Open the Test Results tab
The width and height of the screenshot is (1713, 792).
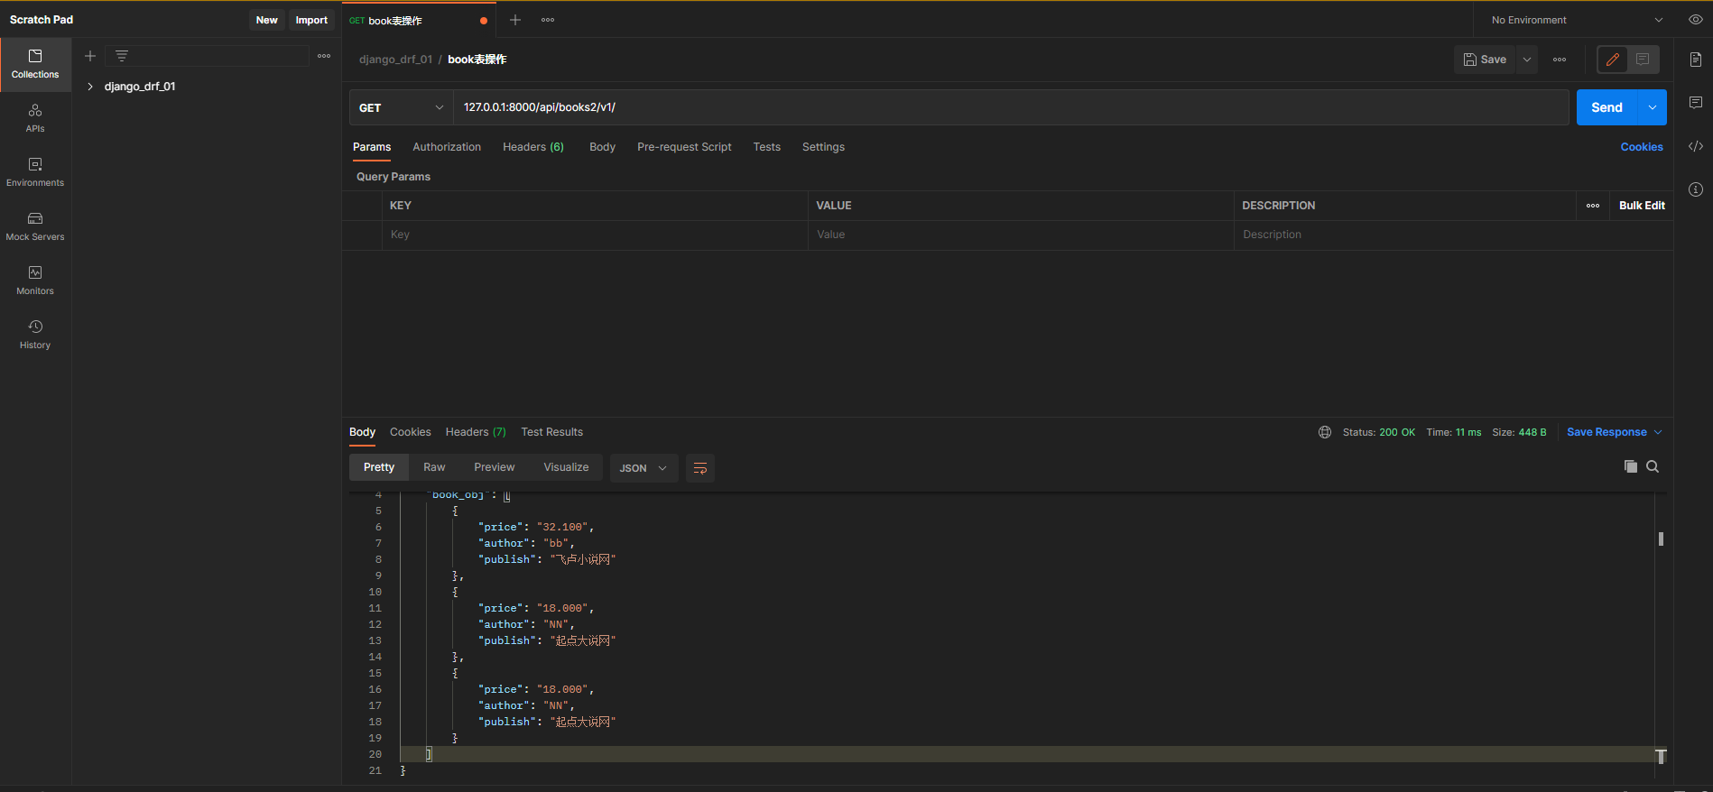(x=552, y=432)
